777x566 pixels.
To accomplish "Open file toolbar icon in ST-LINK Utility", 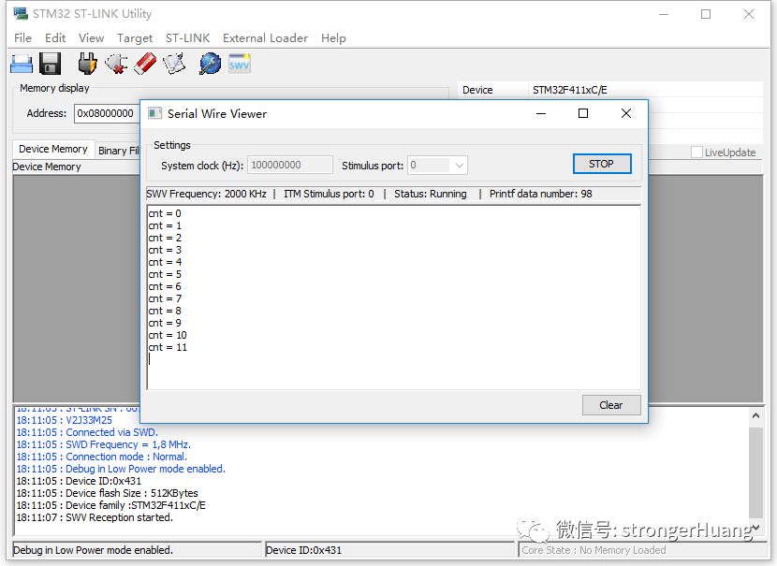I will click(22, 64).
